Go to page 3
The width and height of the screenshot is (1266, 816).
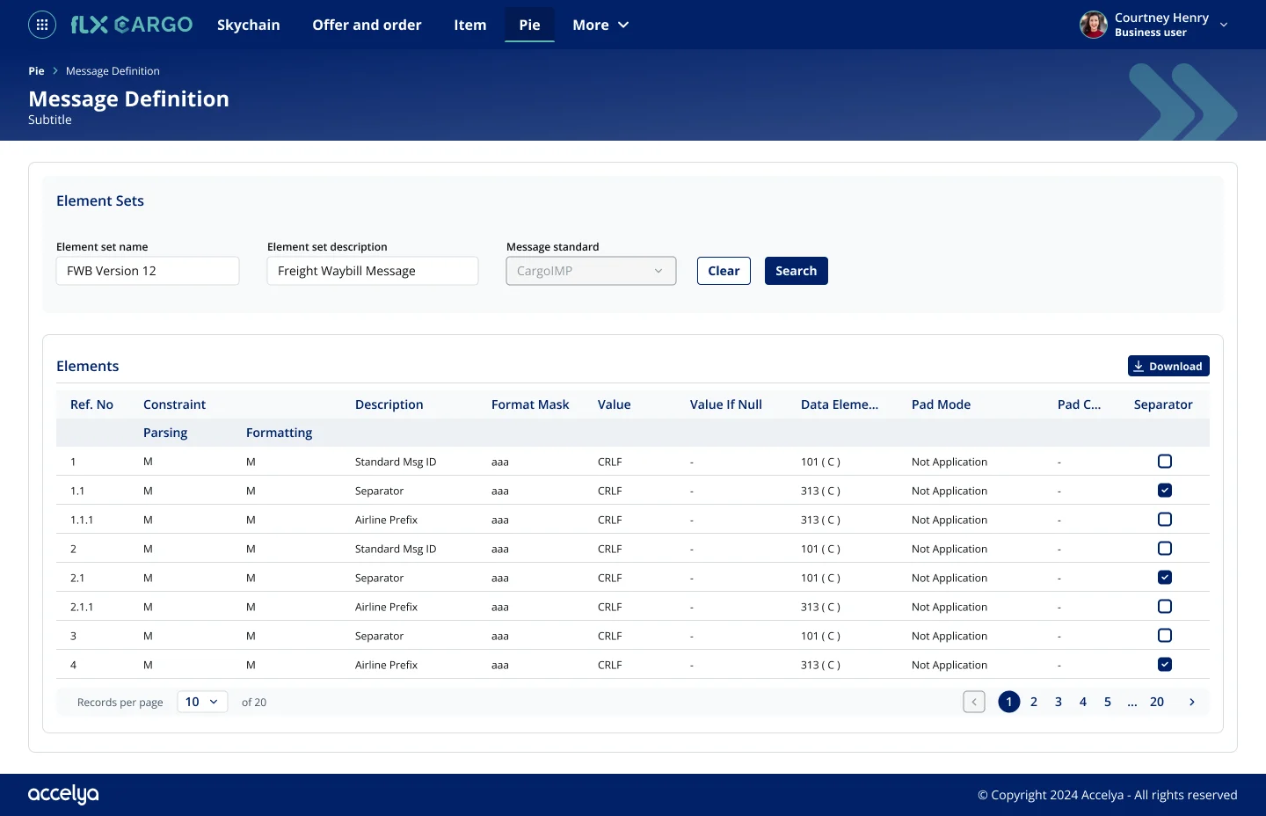tap(1059, 702)
